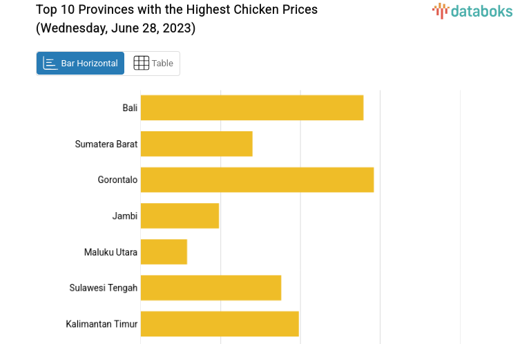Open the Databoks brand name link

[x=481, y=10]
